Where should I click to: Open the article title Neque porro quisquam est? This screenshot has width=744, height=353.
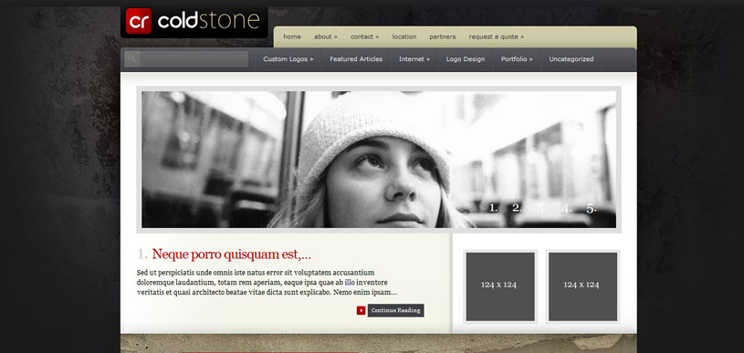tap(231, 254)
